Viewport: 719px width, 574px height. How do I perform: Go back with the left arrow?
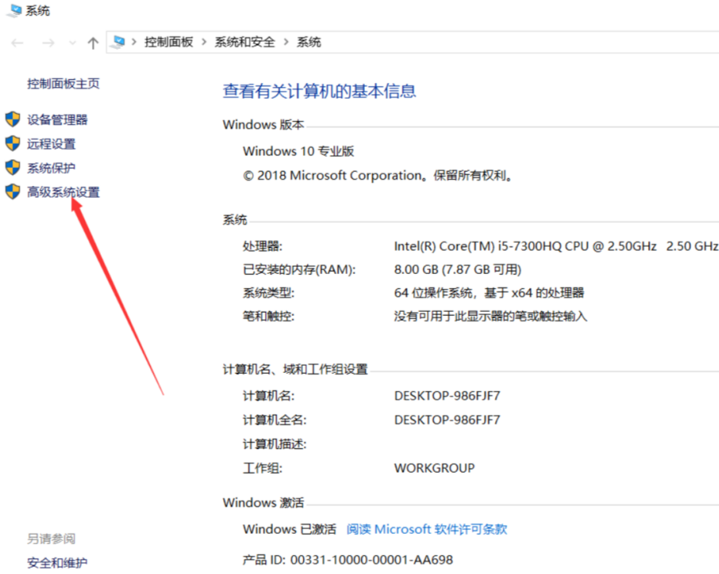(17, 43)
